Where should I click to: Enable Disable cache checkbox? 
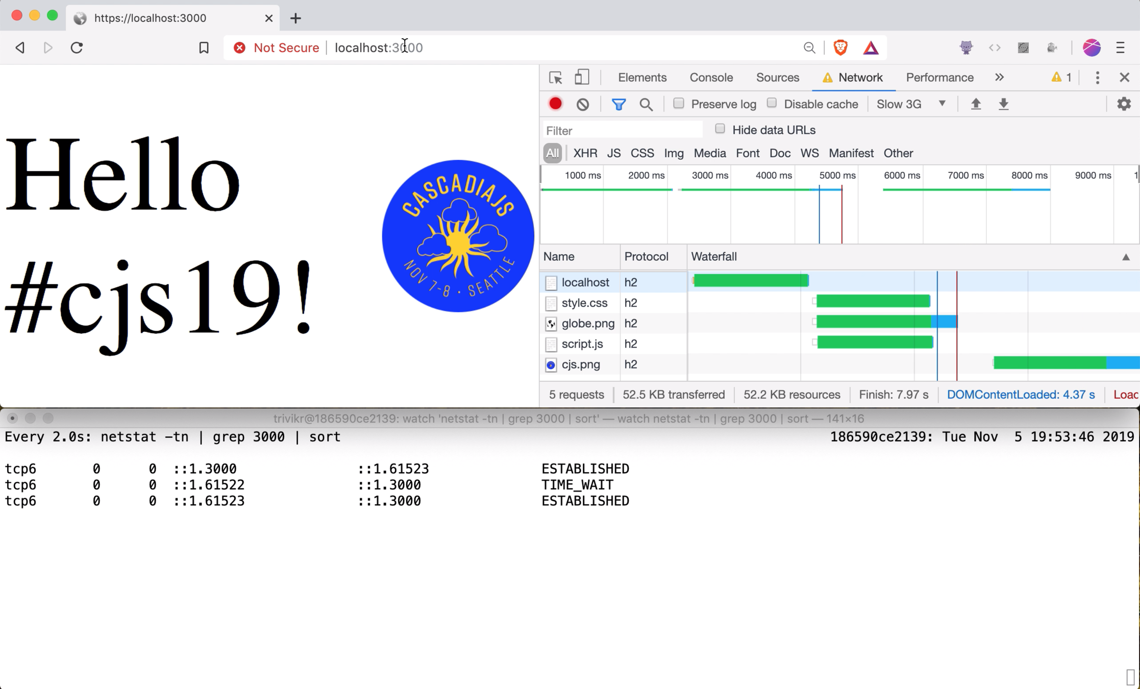[x=772, y=104]
